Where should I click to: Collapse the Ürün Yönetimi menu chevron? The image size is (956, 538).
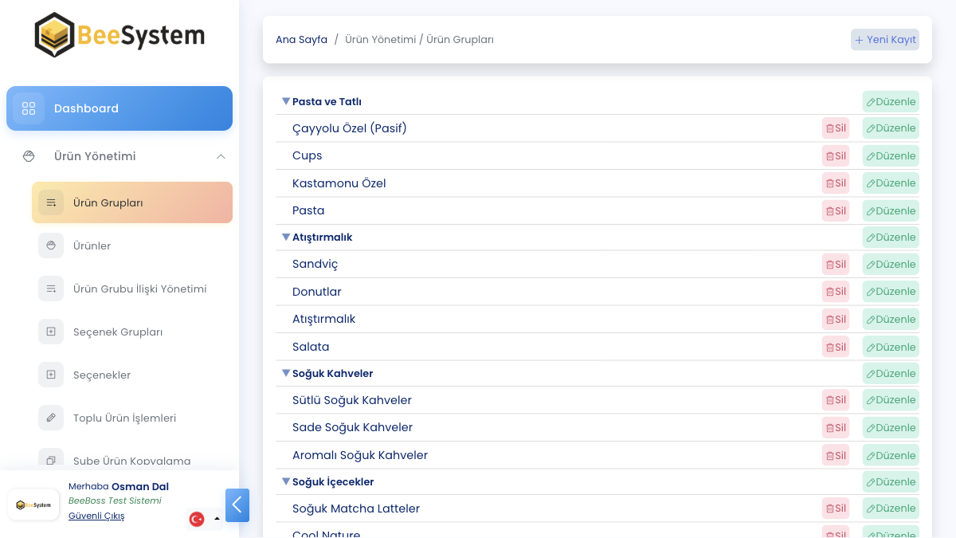click(x=221, y=156)
